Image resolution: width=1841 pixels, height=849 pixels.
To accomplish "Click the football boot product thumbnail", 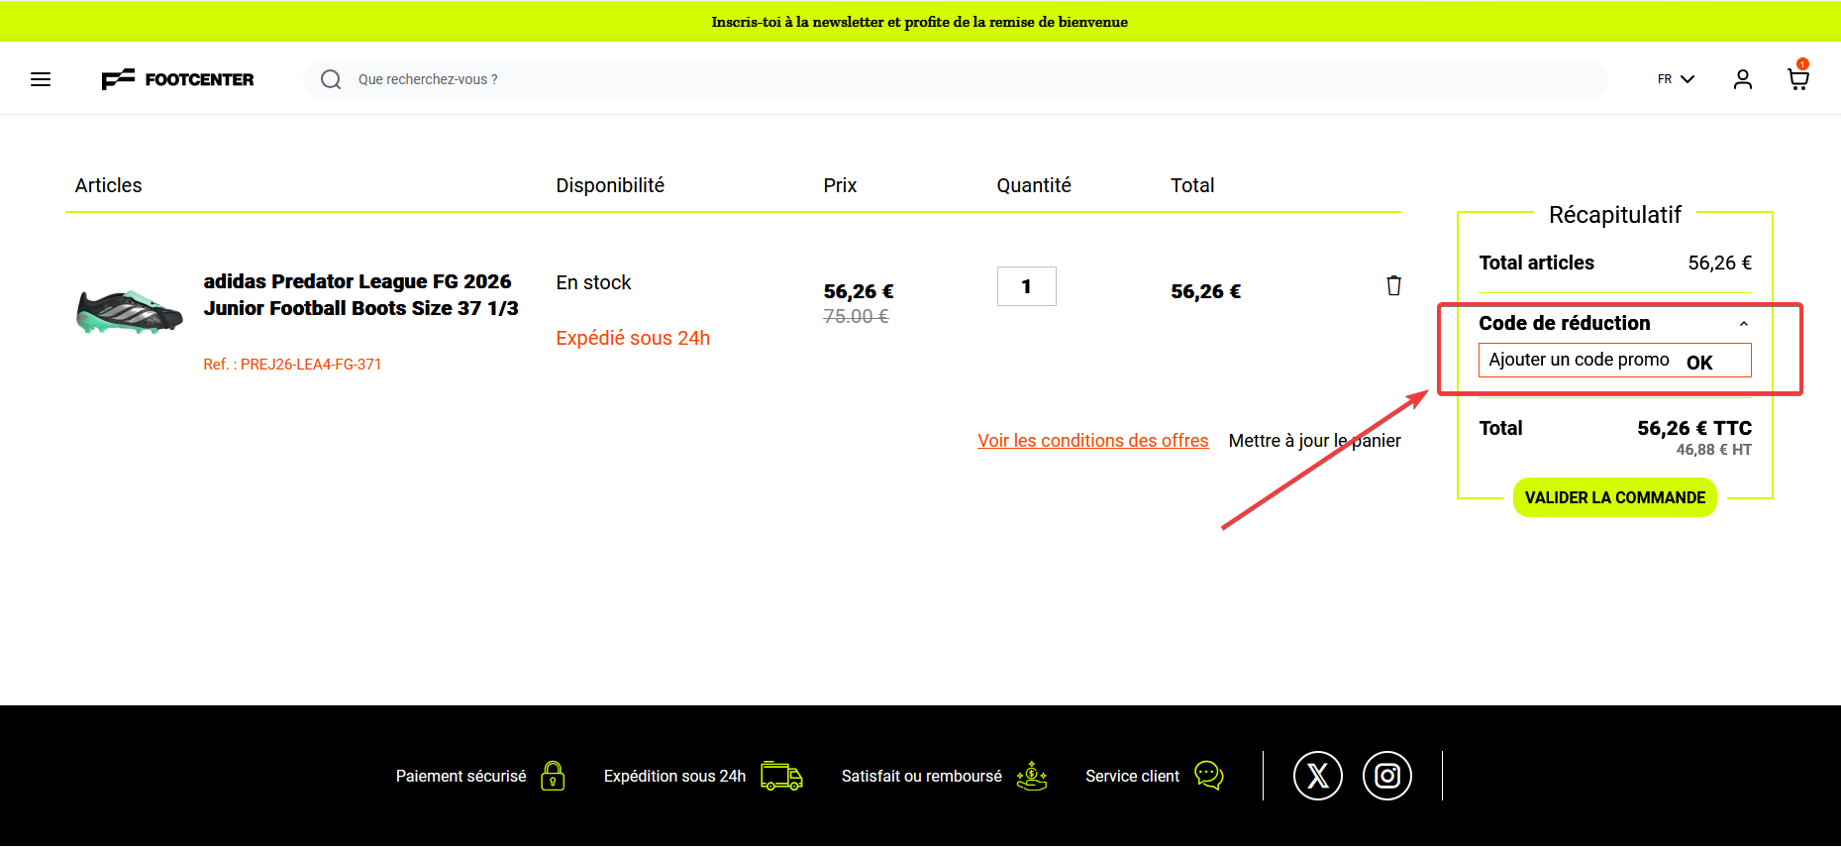I will pos(130,311).
